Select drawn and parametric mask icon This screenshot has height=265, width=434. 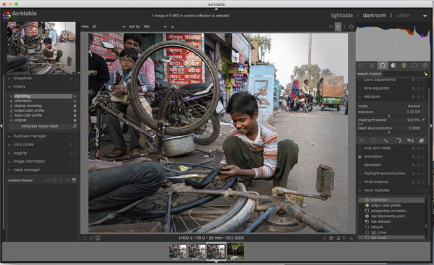410,141
